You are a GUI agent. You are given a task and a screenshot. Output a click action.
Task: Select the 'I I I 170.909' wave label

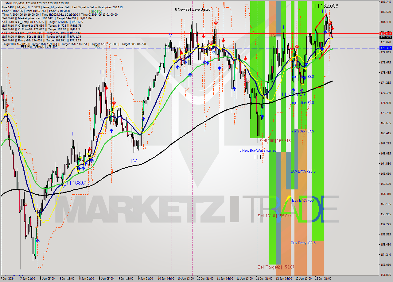(x=292, y=94)
